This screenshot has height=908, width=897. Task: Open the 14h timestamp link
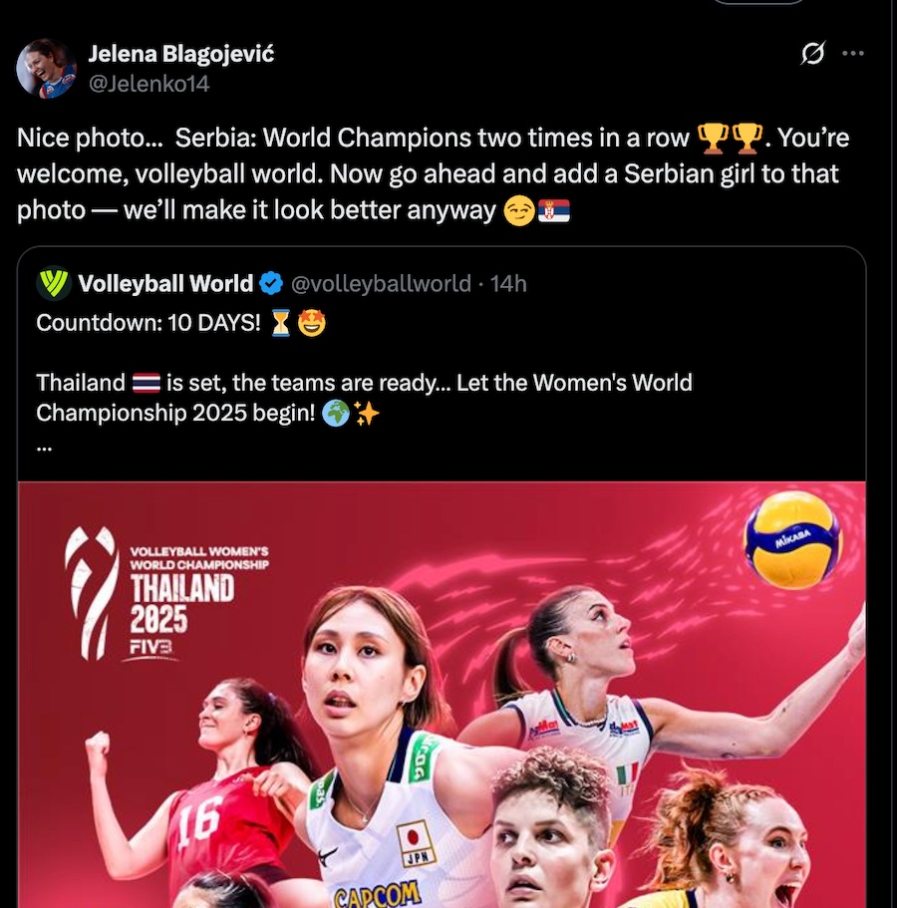(x=508, y=284)
